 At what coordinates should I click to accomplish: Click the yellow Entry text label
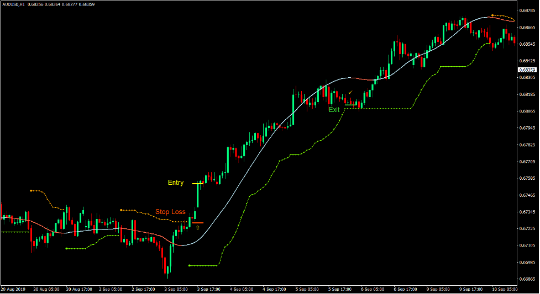click(176, 183)
